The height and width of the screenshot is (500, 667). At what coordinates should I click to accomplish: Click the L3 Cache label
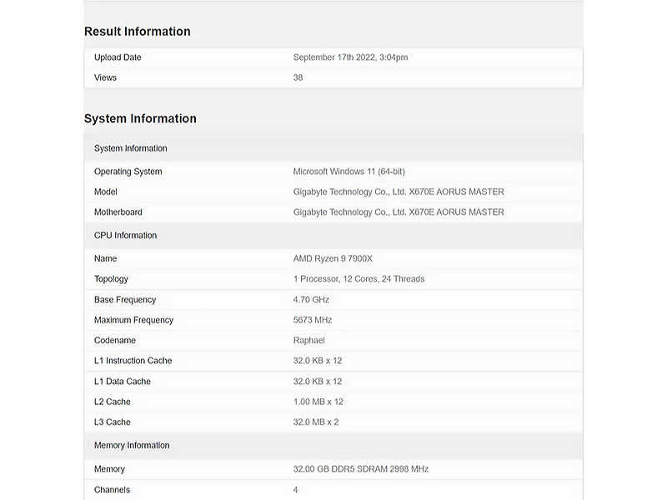click(112, 422)
